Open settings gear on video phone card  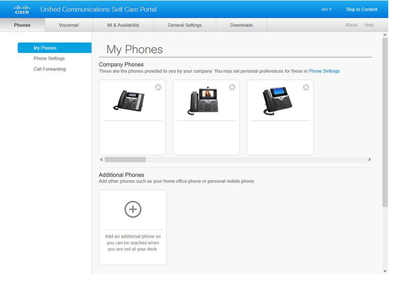(x=232, y=87)
